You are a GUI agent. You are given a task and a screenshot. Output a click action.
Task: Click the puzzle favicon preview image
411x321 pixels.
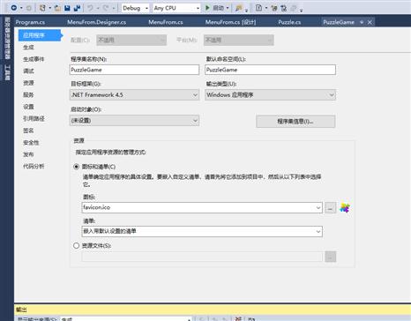coord(345,208)
